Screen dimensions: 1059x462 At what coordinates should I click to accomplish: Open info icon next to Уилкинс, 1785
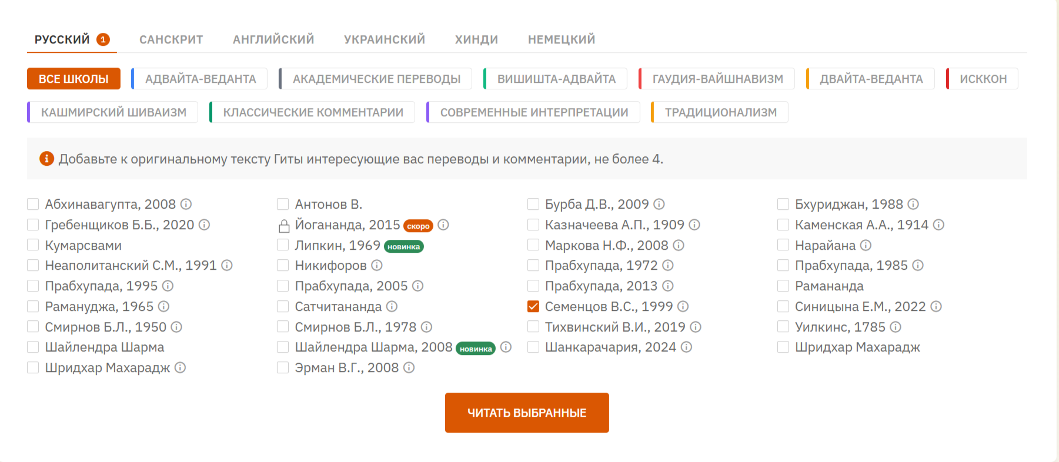click(x=896, y=327)
